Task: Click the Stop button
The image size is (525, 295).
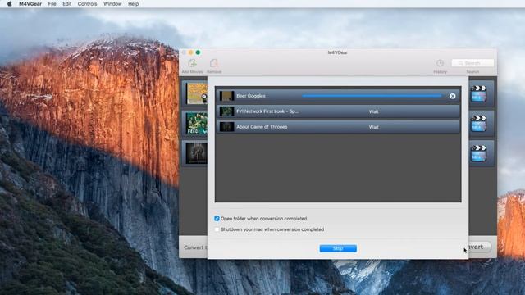Action: pos(338,248)
